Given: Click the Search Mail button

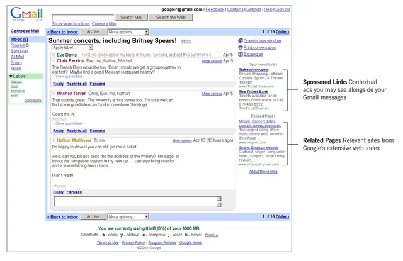Looking at the screenshot, I should (x=132, y=18).
